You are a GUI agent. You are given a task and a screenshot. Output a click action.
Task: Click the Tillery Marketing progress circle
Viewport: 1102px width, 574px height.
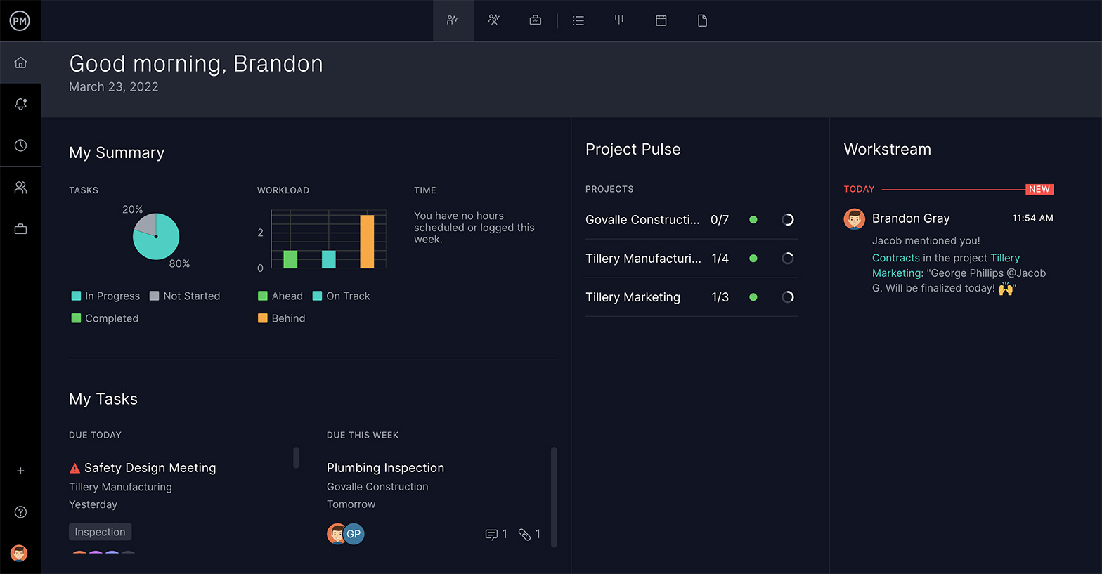(788, 297)
